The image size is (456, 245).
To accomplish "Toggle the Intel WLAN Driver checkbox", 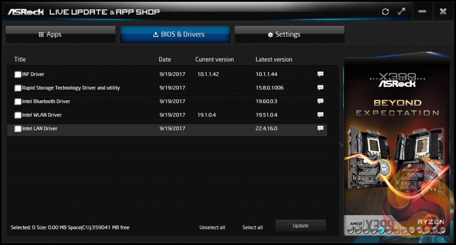I will [18, 115].
